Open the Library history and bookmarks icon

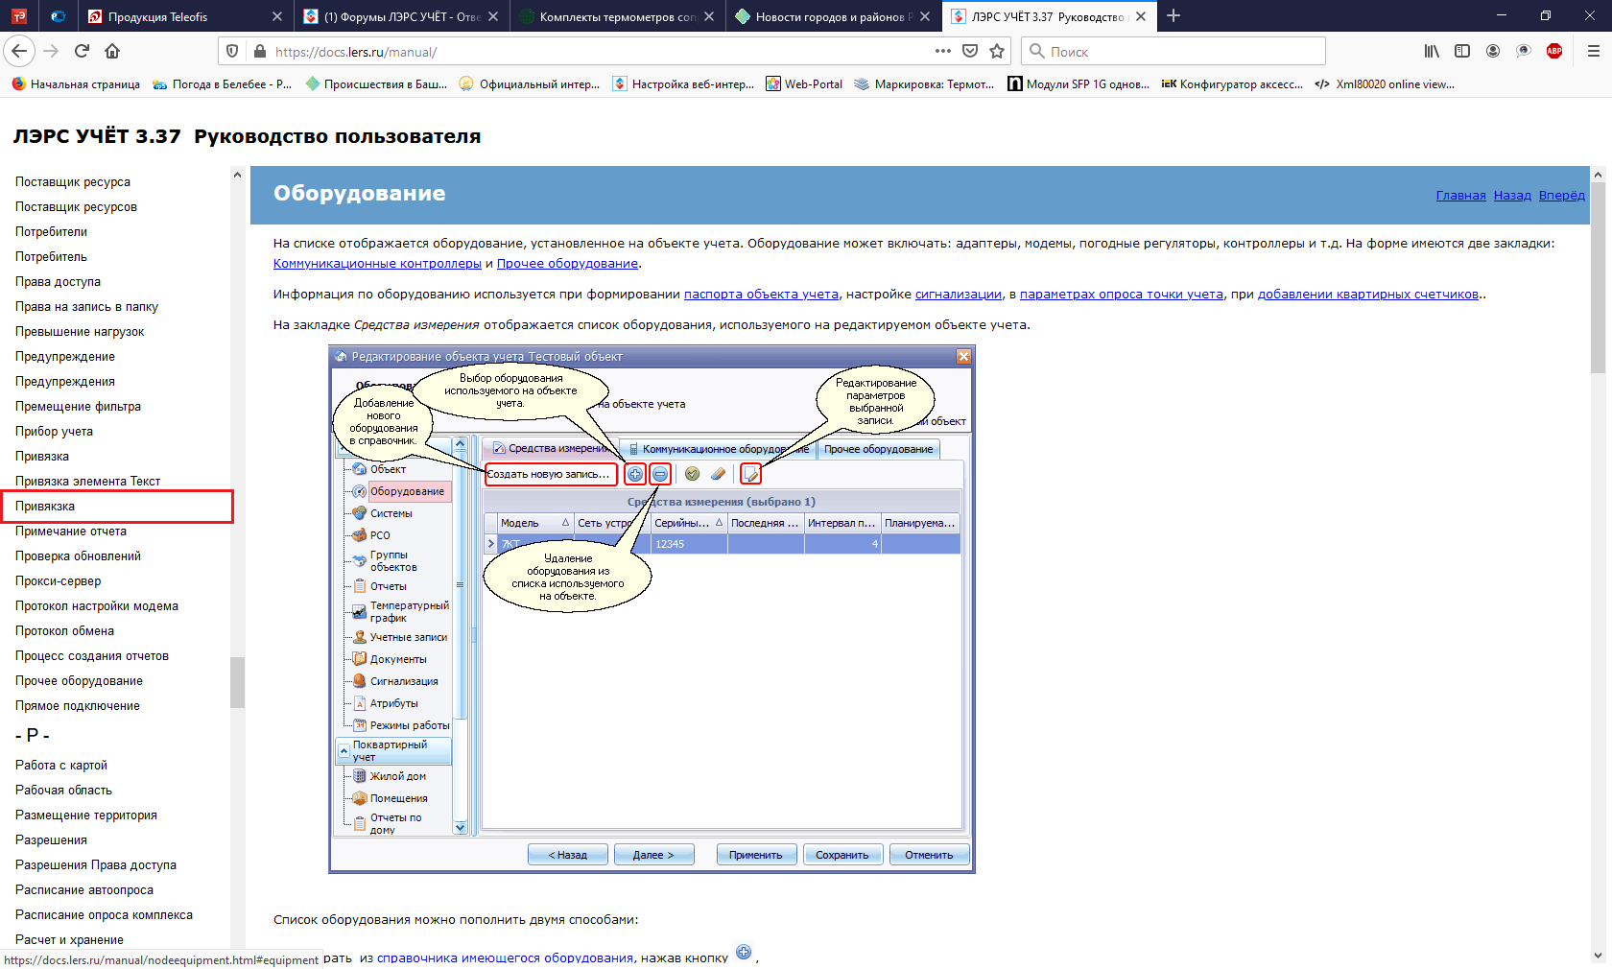point(1432,51)
